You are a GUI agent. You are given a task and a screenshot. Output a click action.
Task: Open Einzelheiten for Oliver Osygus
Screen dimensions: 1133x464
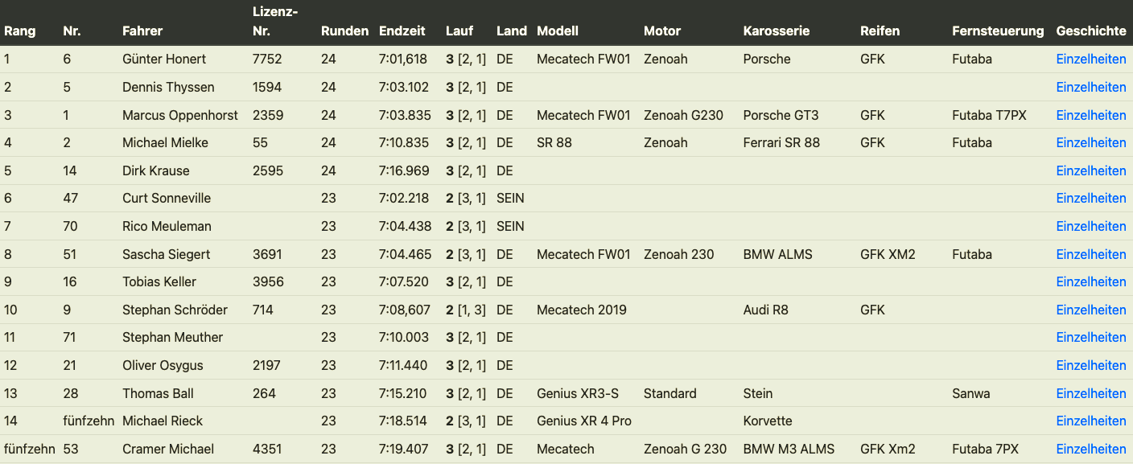[1090, 365]
